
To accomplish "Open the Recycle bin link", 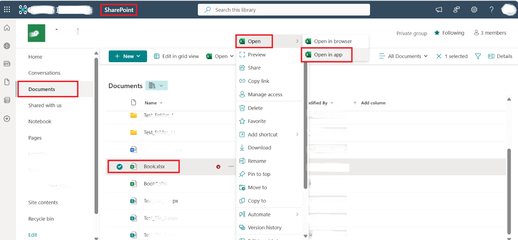I will (41, 219).
